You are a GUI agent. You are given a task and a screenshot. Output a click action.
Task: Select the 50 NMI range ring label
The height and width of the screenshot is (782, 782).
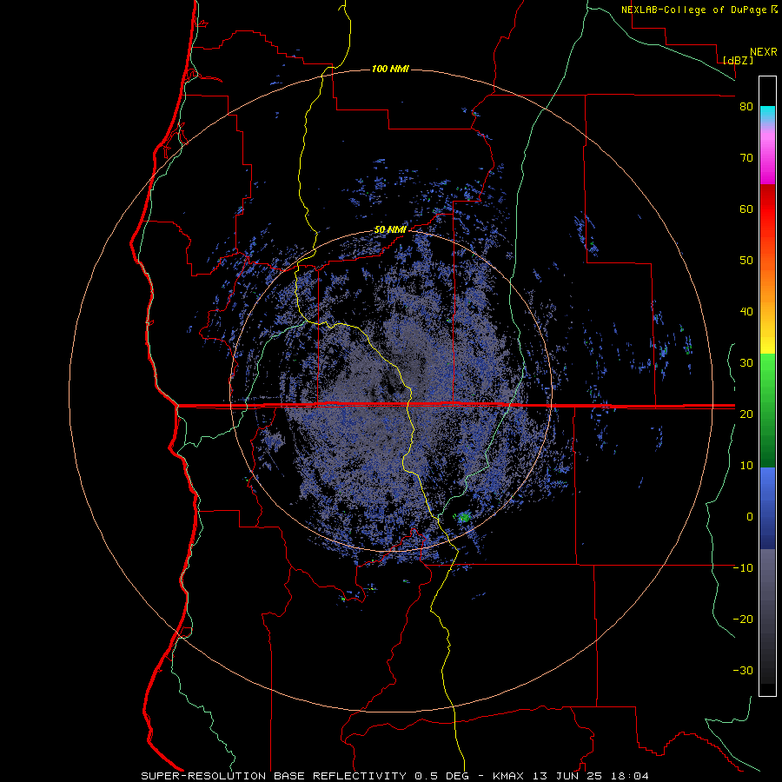pyautogui.click(x=390, y=230)
